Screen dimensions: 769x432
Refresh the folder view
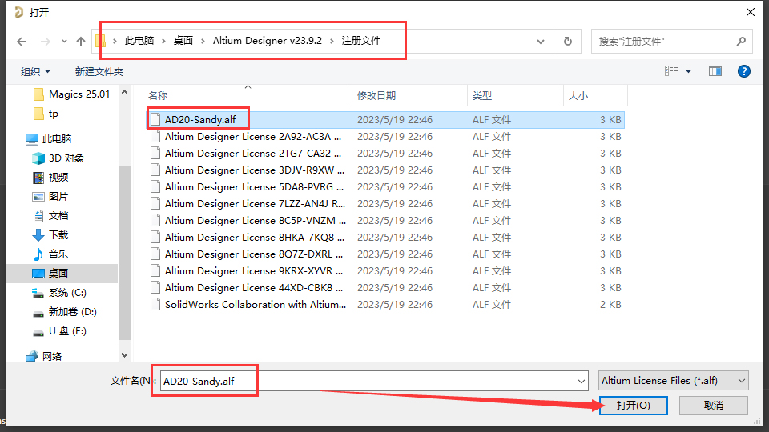567,41
